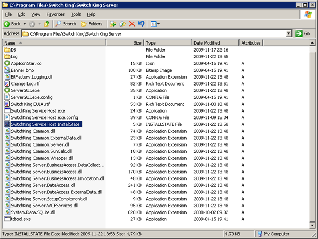Click the Bitmap Image type cell
The image size is (318, 239).
click(x=159, y=70)
